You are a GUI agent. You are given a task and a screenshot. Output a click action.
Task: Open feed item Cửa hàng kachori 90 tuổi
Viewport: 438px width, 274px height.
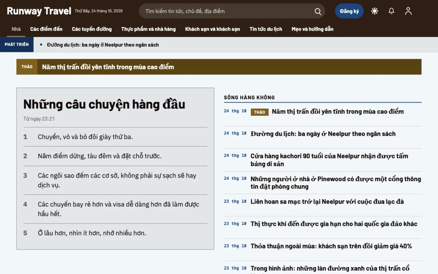point(329,160)
